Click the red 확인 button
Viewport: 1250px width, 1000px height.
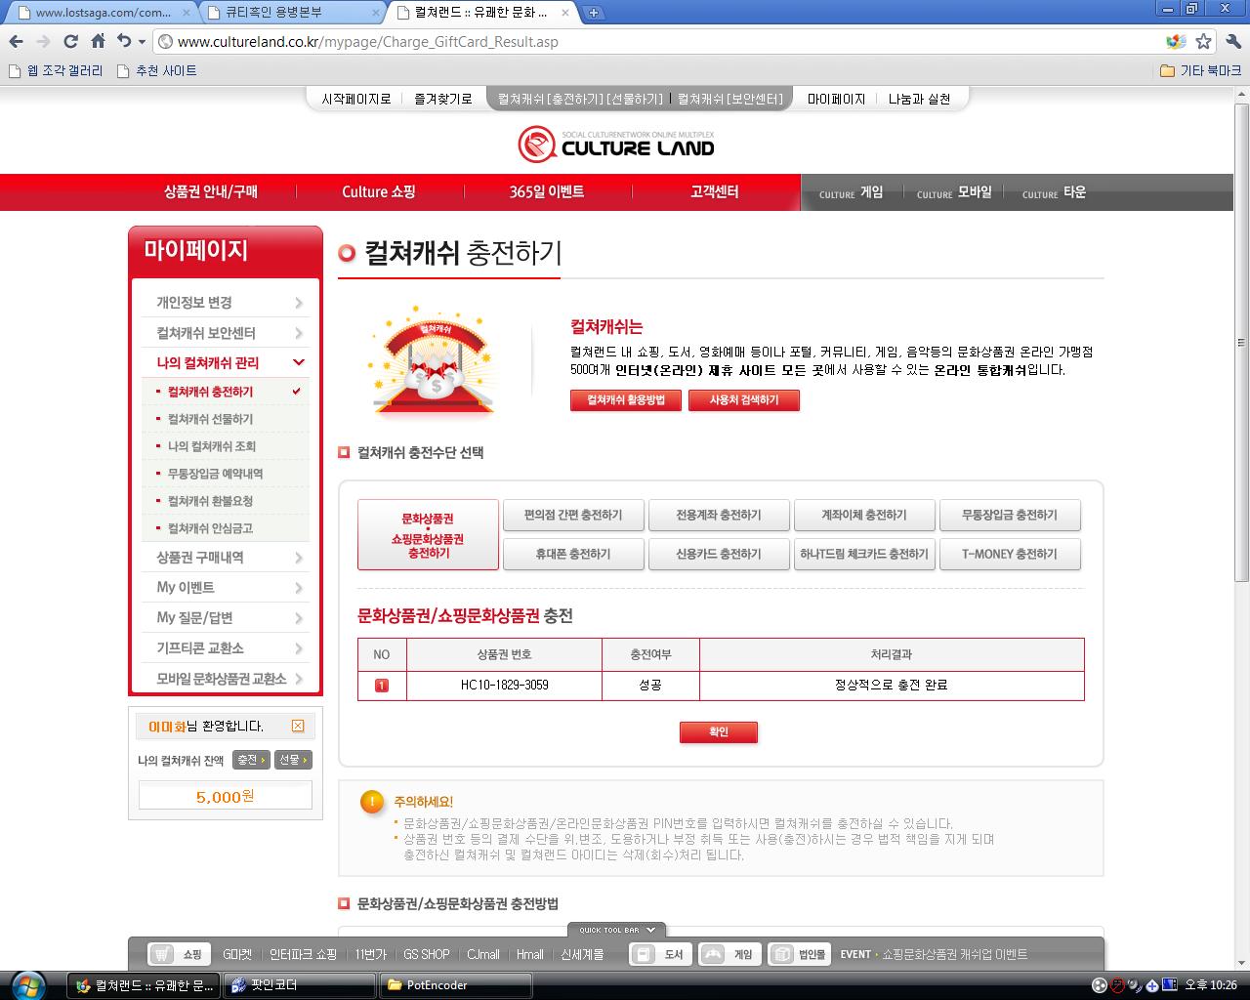[x=719, y=731]
